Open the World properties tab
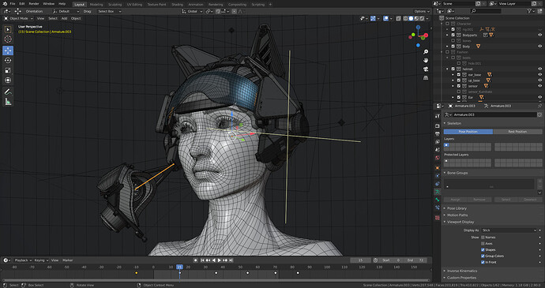The height and width of the screenshot is (288, 545). 438,158
